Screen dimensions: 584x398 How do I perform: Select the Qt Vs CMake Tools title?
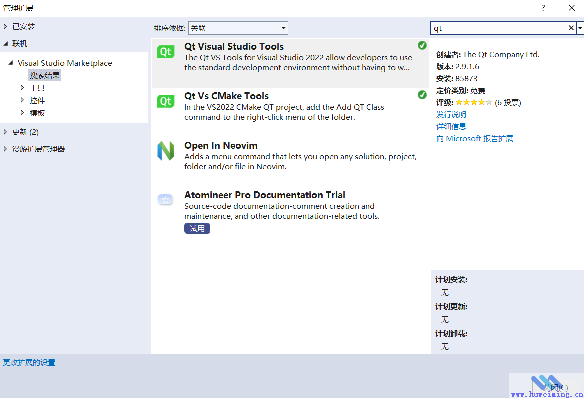[226, 96]
